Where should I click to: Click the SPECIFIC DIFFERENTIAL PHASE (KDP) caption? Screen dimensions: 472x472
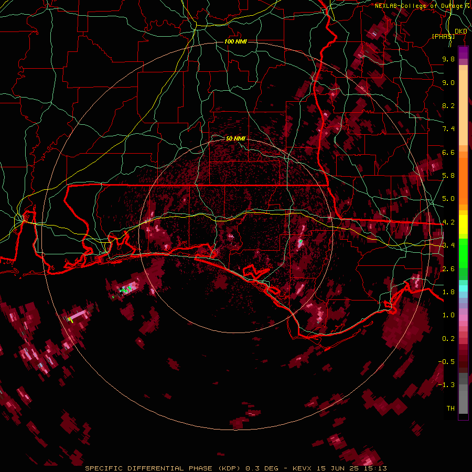coord(164,468)
